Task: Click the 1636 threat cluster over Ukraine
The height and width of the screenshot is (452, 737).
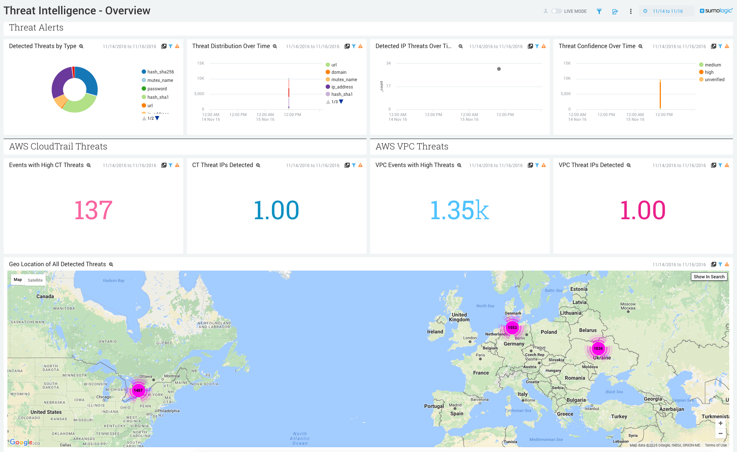Action: (x=598, y=348)
